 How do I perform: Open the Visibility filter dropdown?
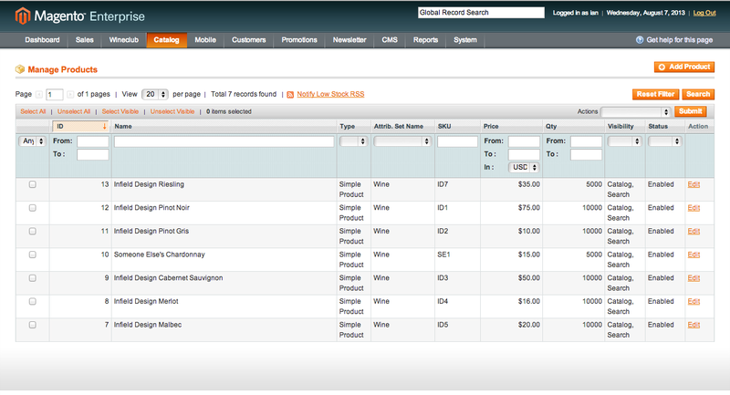coord(624,141)
